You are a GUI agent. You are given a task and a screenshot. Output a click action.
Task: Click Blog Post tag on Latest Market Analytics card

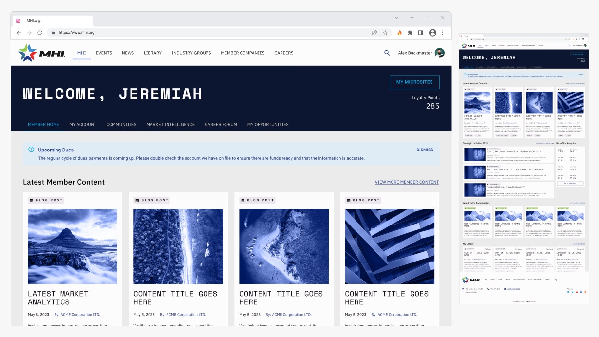[x=46, y=200]
